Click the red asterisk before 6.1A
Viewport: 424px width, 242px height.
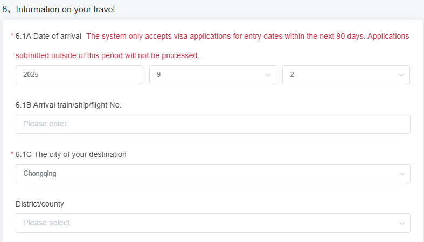12,37
